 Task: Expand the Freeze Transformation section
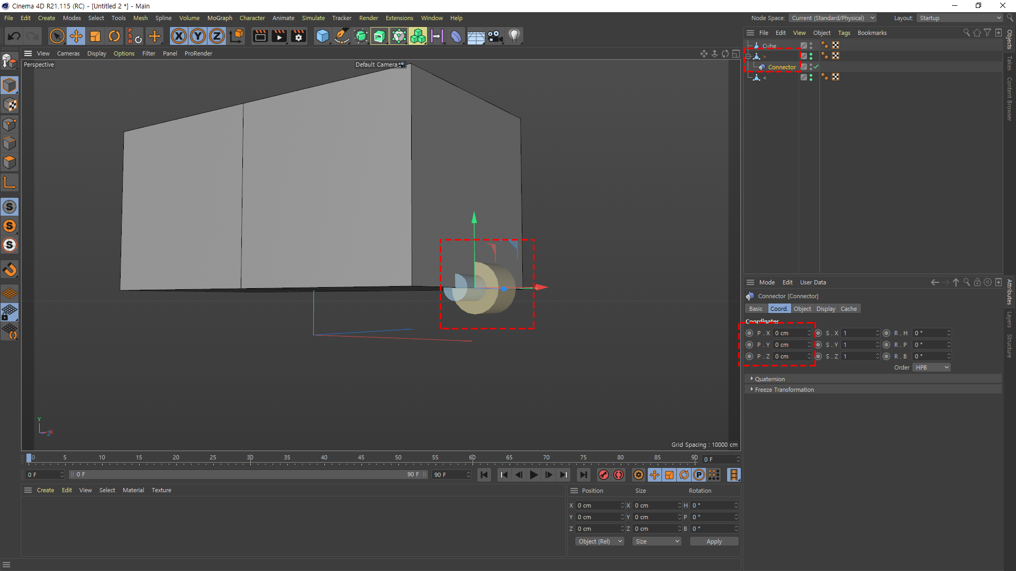(x=784, y=390)
